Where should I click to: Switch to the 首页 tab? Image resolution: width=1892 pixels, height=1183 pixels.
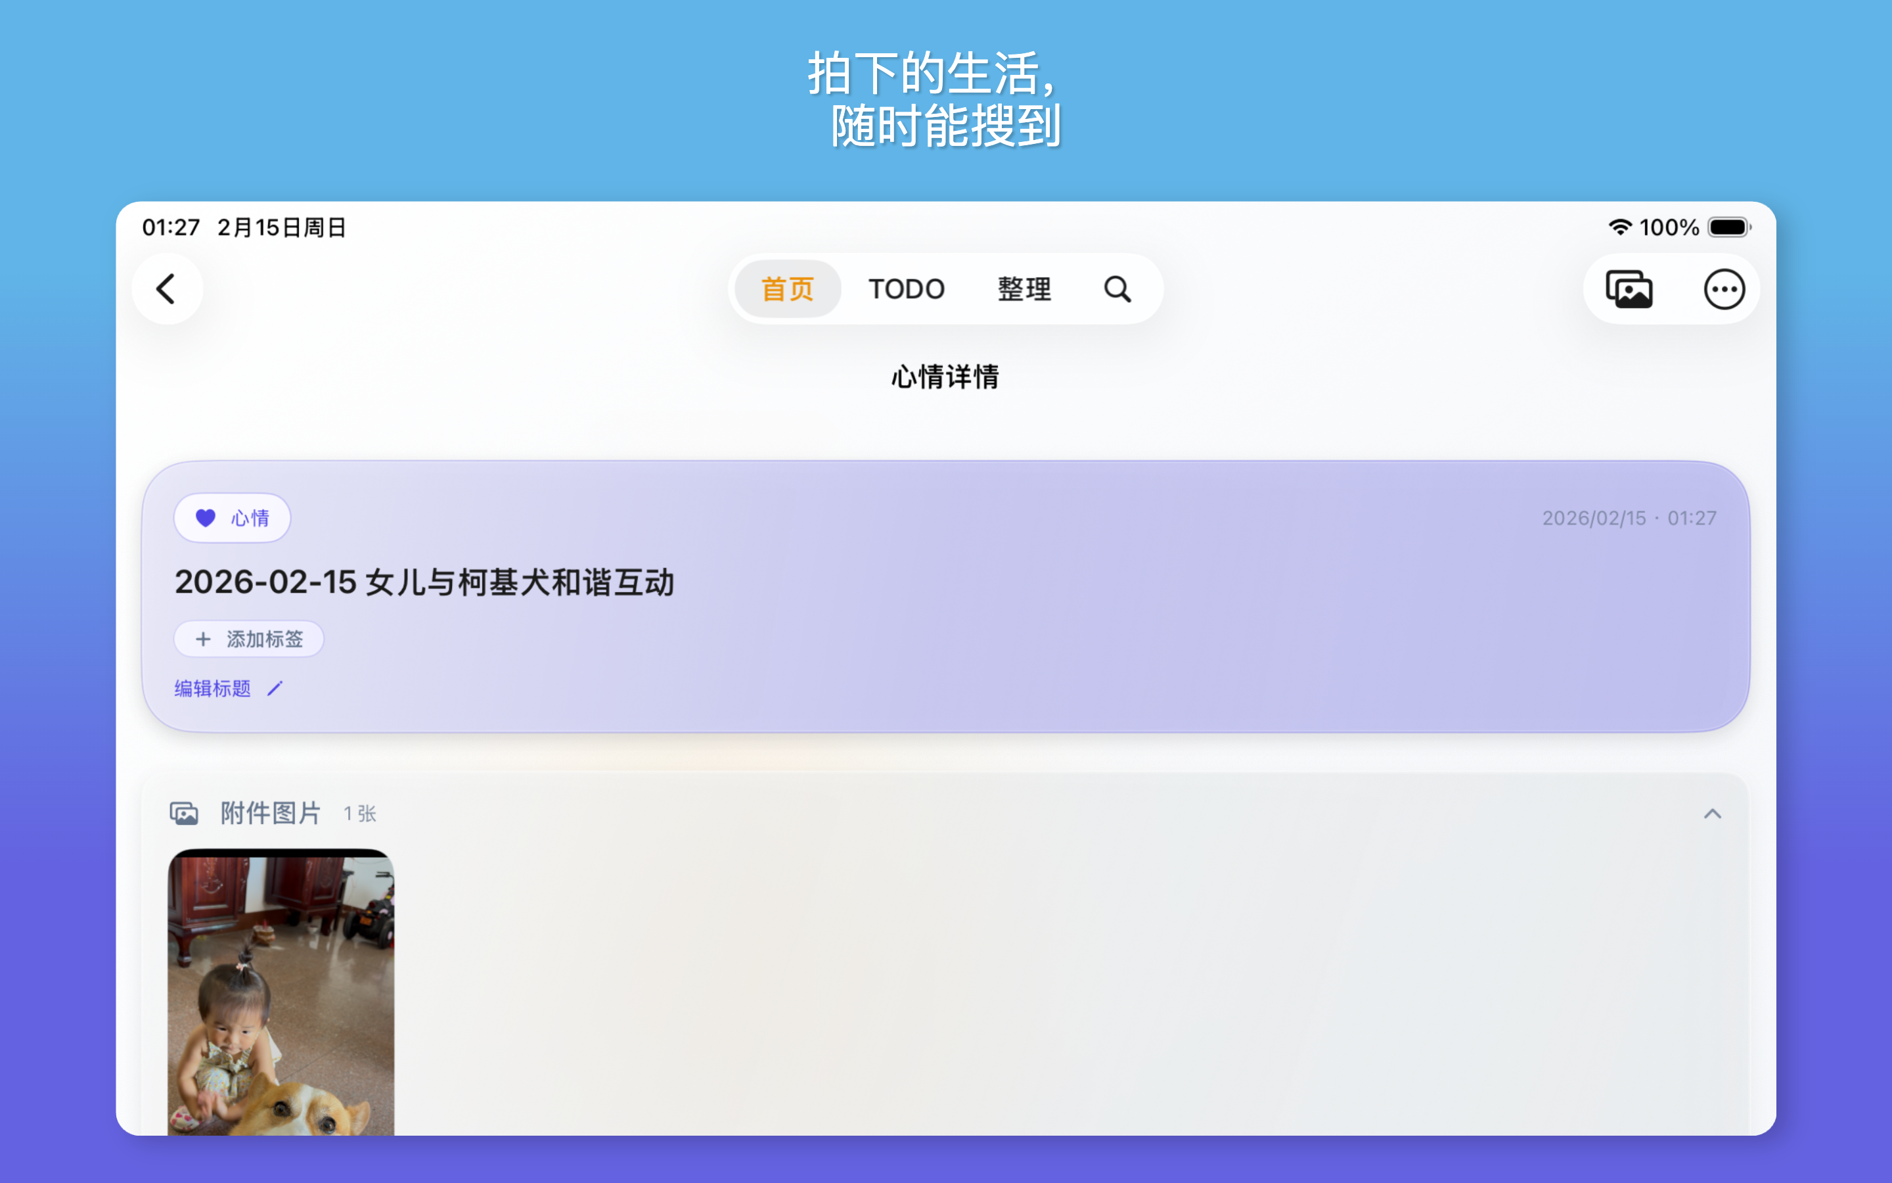click(788, 289)
